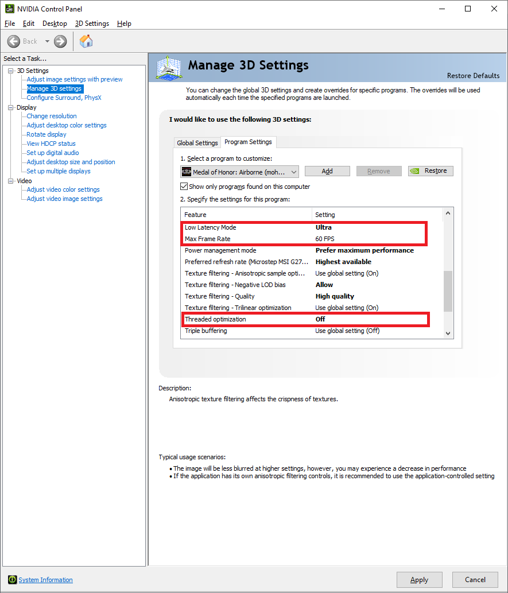Click Restore Defaults link
The height and width of the screenshot is (593, 508).
tap(473, 76)
